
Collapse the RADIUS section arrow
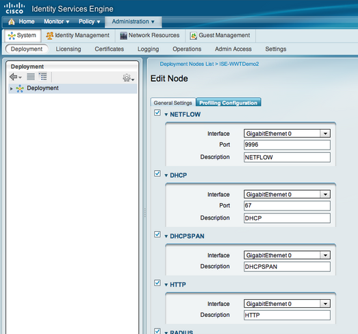point(166,333)
